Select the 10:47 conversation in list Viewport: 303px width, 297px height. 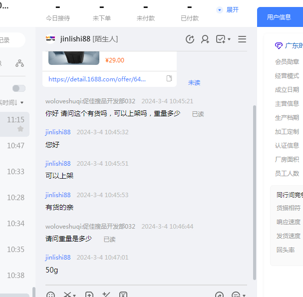click(x=15, y=146)
